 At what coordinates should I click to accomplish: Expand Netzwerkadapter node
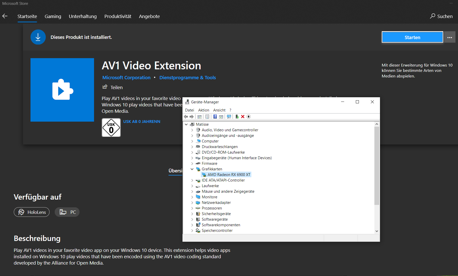pos(192,202)
